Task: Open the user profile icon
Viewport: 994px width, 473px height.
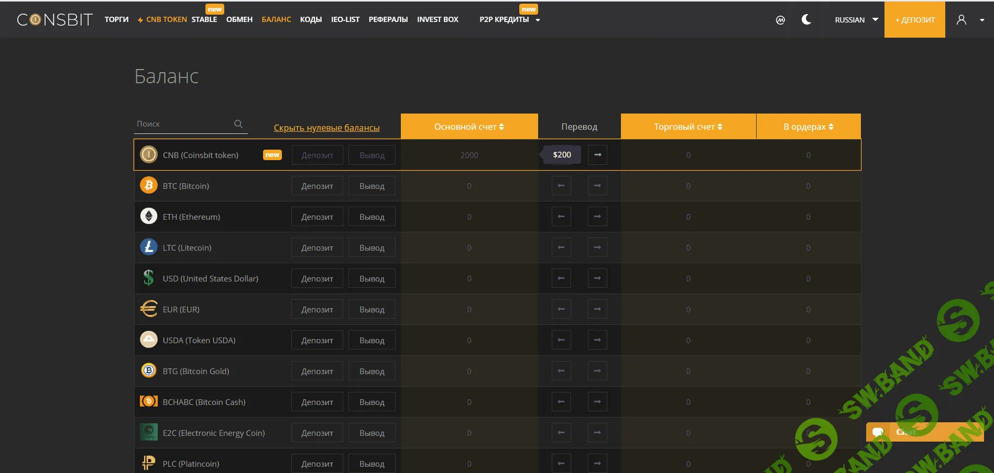Action: click(962, 20)
